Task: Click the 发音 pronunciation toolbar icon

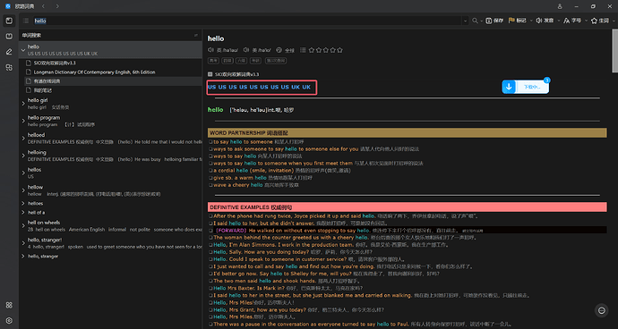Action: click(539, 21)
